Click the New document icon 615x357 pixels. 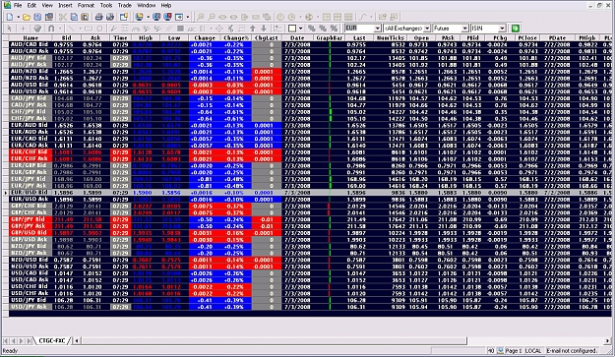(10, 17)
